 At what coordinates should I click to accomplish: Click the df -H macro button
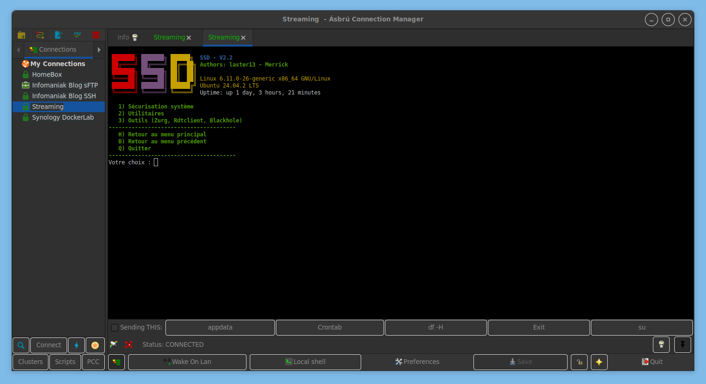pyautogui.click(x=436, y=328)
